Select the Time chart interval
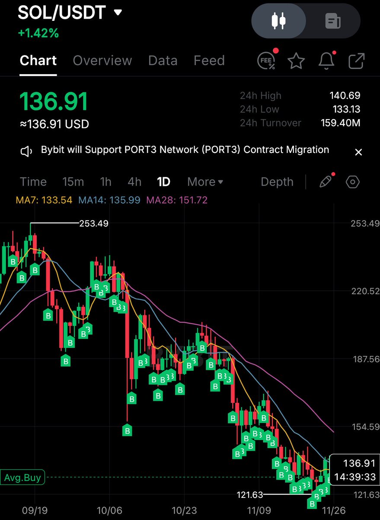 33,182
